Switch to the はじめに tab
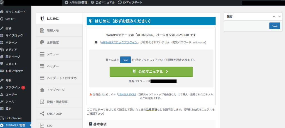This screenshot has width=285, height=128. click(59, 19)
